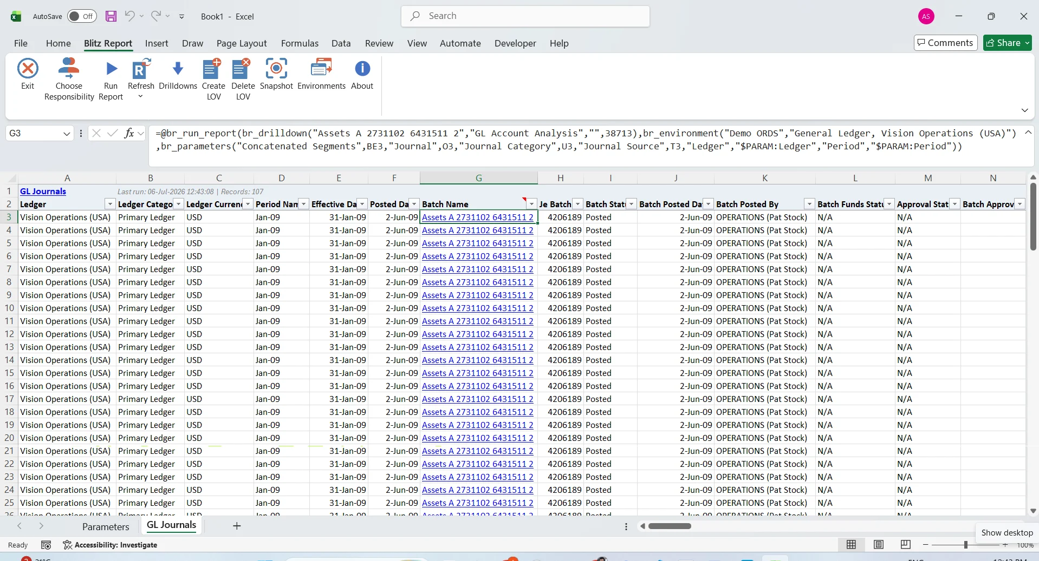The height and width of the screenshot is (561, 1039).
Task: Click in the Search box
Action: pyautogui.click(x=525, y=16)
